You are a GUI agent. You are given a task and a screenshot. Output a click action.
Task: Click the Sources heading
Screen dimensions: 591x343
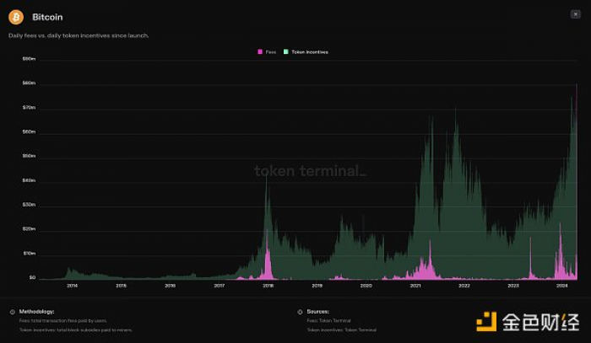click(317, 312)
